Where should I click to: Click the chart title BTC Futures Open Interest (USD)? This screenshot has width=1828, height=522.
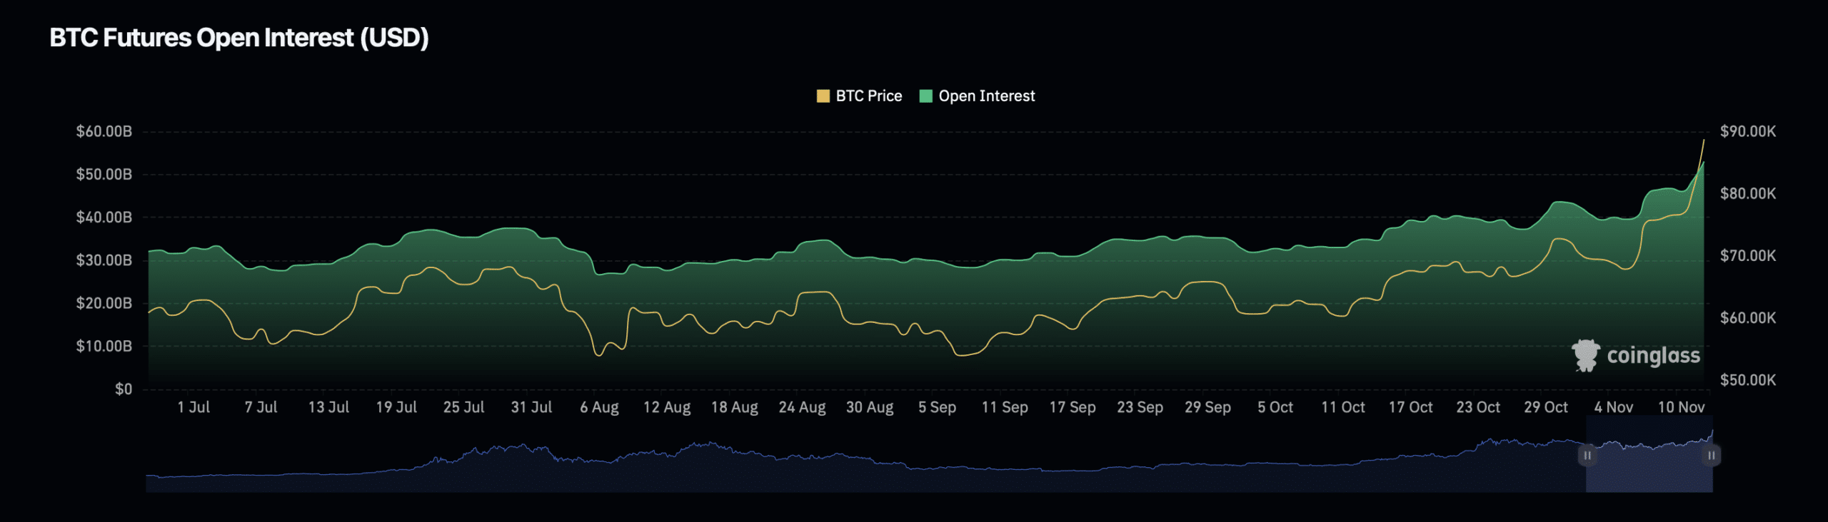239,38
